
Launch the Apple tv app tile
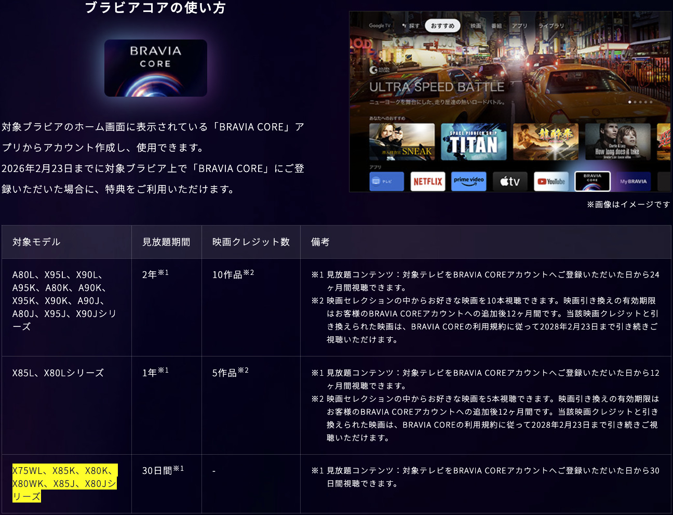510,181
